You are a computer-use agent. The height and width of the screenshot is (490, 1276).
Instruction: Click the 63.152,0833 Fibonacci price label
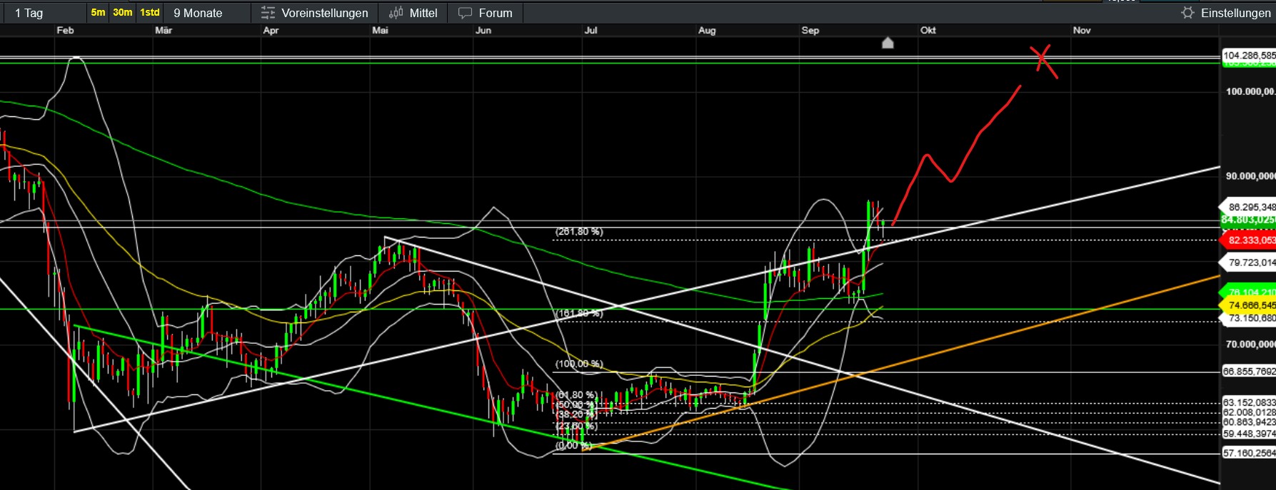[1249, 402]
